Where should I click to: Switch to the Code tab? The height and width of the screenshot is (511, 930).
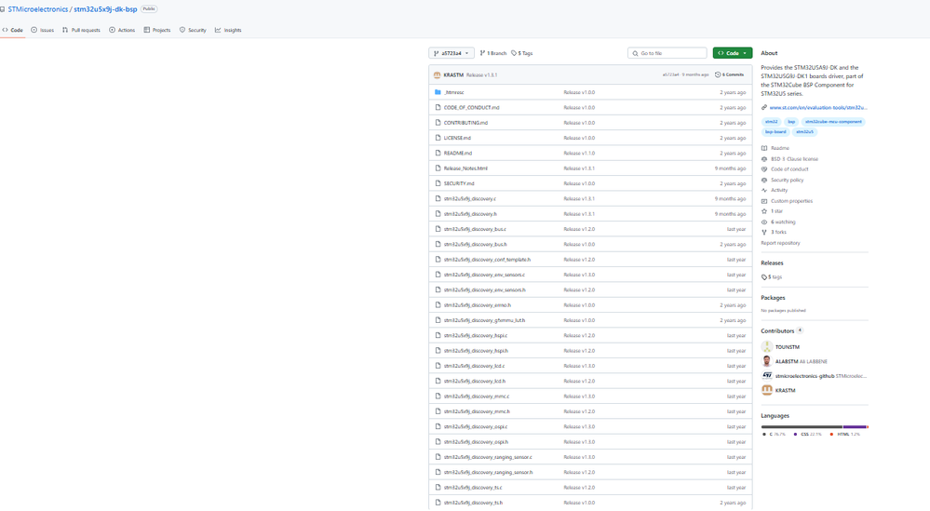12,30
